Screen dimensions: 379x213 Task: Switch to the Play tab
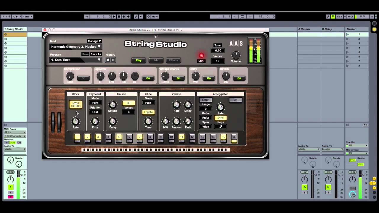(139, 60)
